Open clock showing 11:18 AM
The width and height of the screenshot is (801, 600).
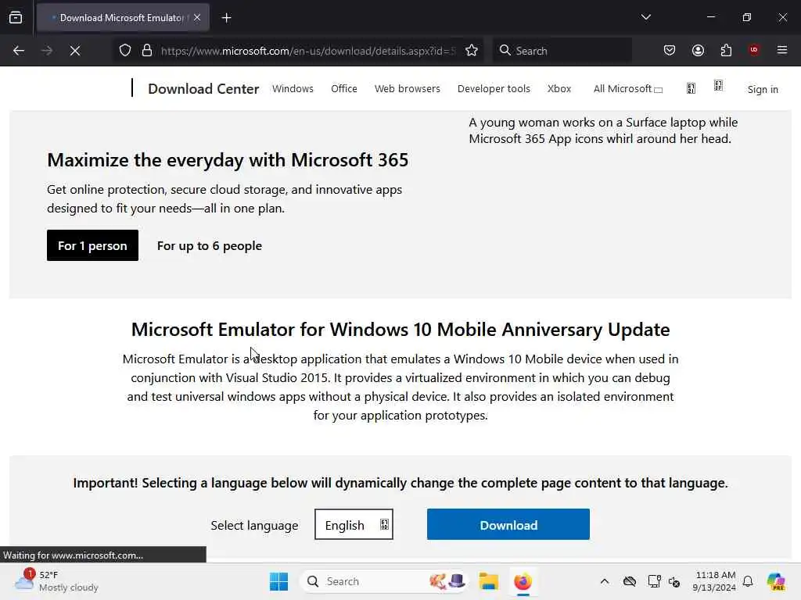[714, 581]
